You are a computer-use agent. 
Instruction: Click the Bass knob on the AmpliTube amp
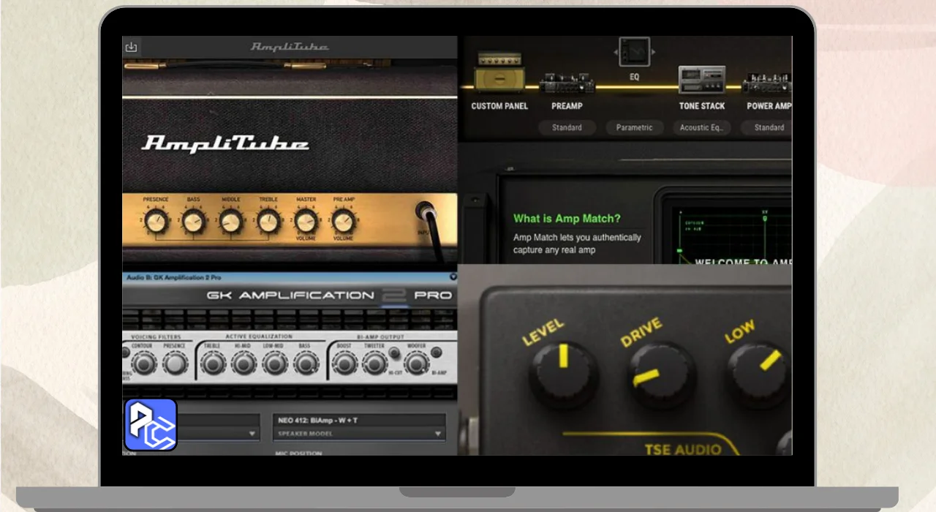click(x=193, y=221)
